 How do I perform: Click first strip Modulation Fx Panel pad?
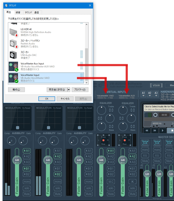tap(18, 118)
